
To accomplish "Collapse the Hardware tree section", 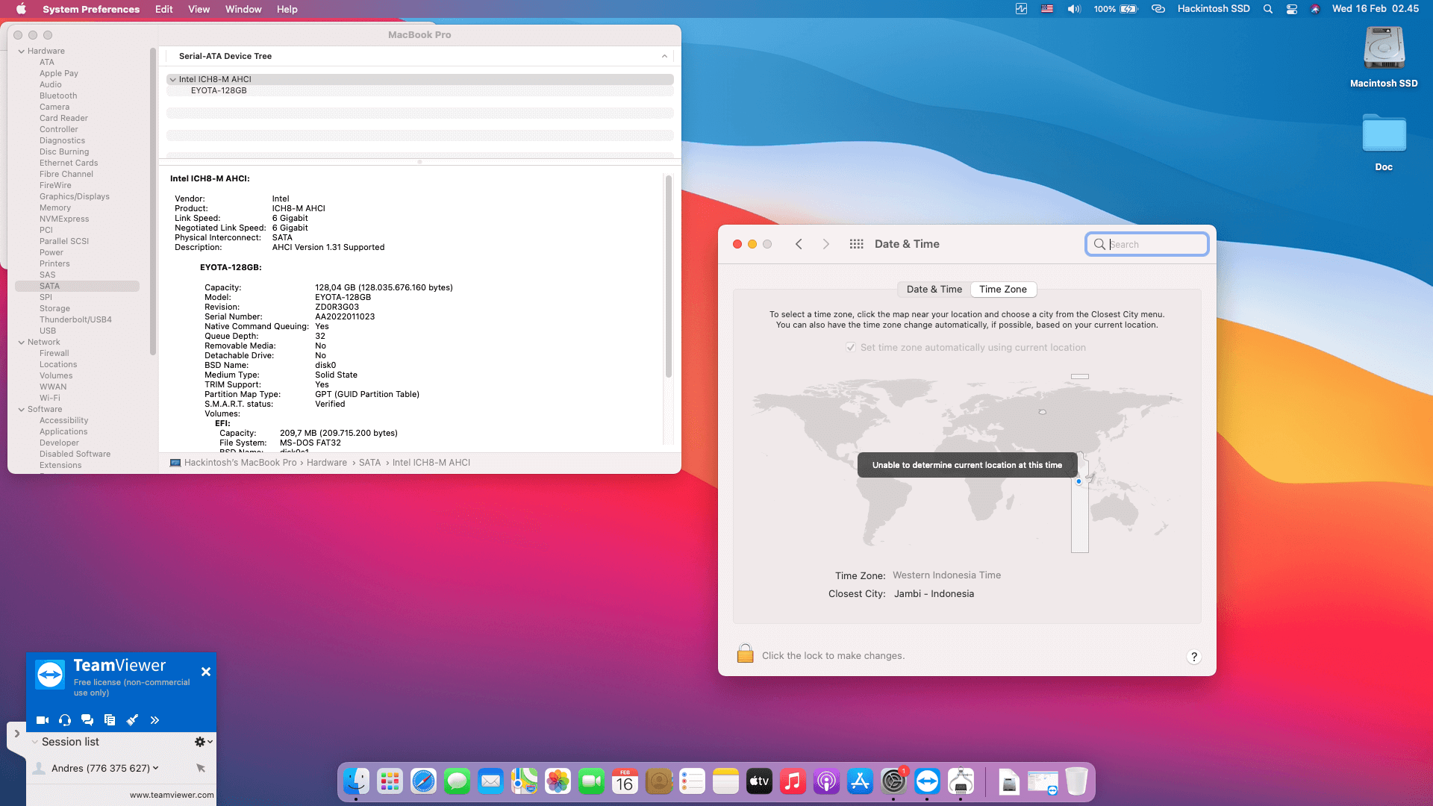I will click(22, 51).
